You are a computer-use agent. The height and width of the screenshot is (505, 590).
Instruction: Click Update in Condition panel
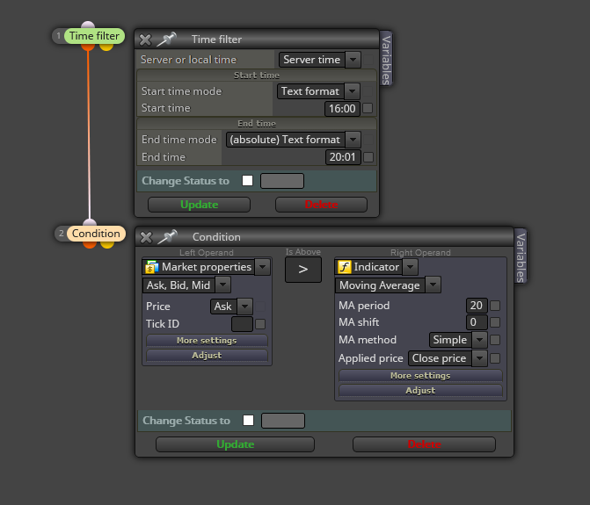[235, 444]
